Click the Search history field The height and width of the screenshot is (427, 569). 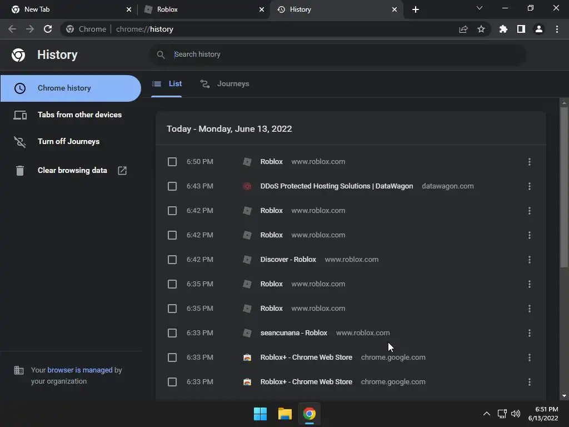[337, 54]
